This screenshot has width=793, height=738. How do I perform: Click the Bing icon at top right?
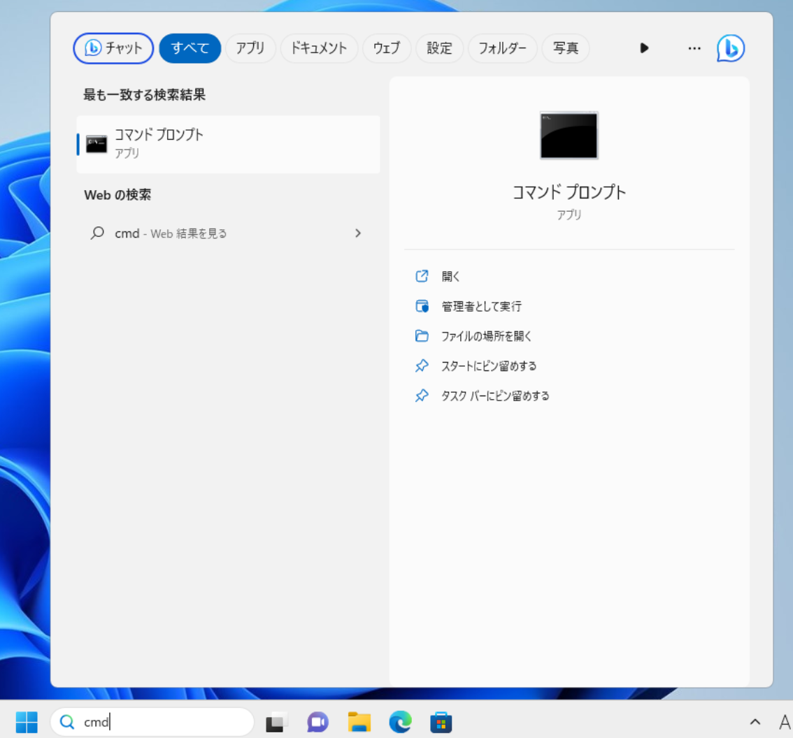730,48
